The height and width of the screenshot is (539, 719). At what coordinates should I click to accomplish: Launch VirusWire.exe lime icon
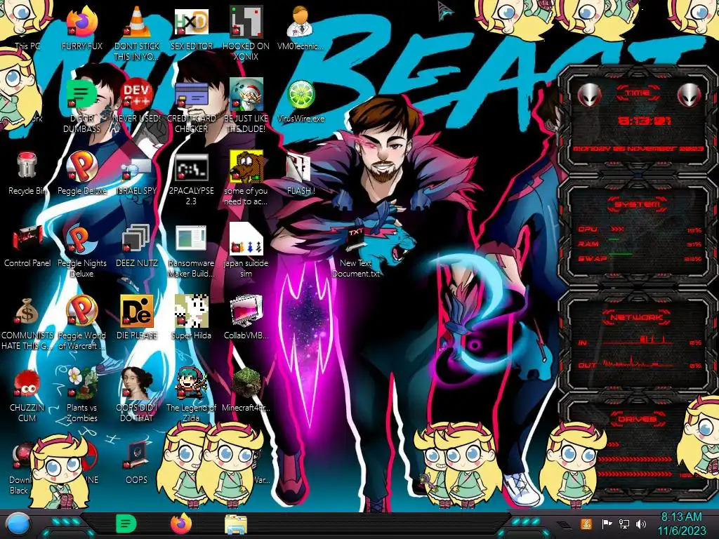point(301,100)
